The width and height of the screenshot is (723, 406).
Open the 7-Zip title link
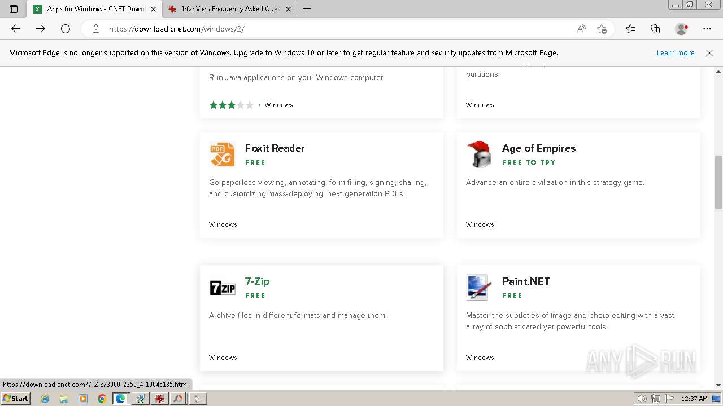coord(258,281)
